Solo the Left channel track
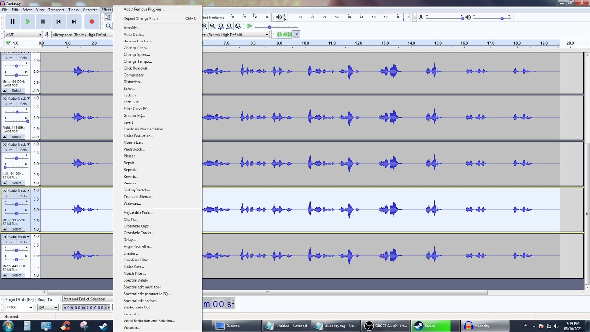 coord(23,150)
